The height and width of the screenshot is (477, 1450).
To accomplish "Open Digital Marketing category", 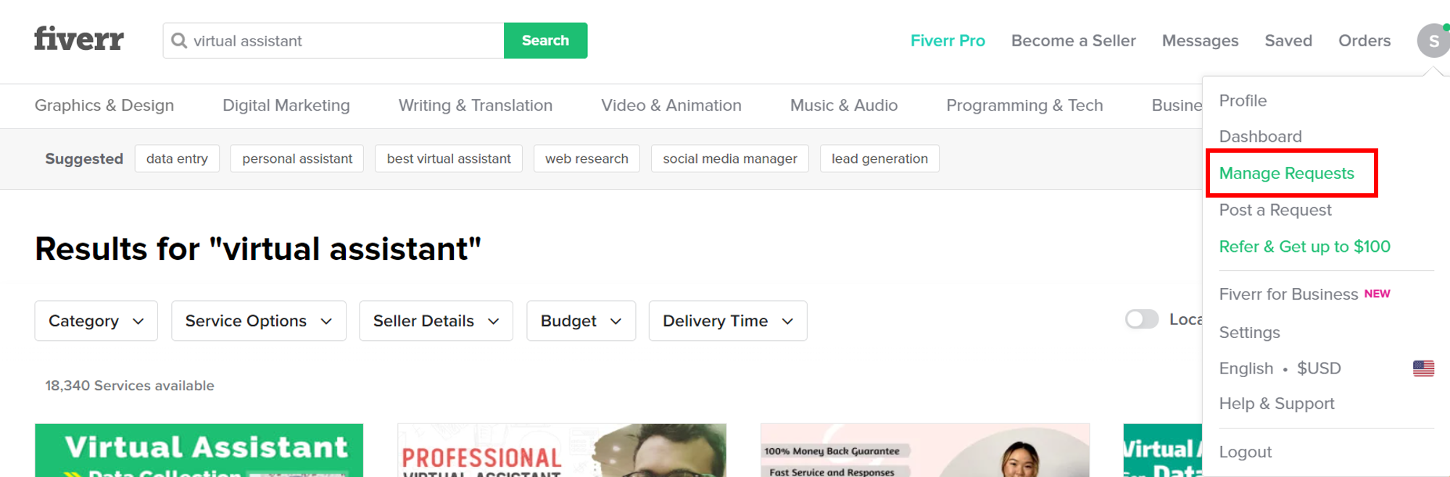I will 286,106.
